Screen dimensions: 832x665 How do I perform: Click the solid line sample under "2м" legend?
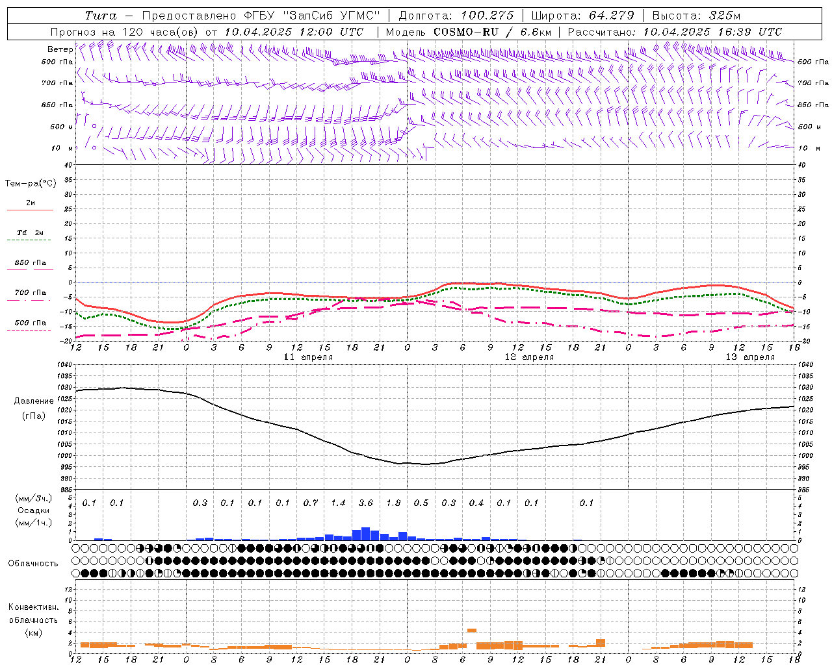[x=30, y=210]
